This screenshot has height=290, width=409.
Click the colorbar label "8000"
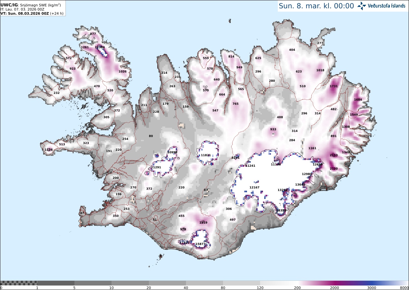click(404, 288)
